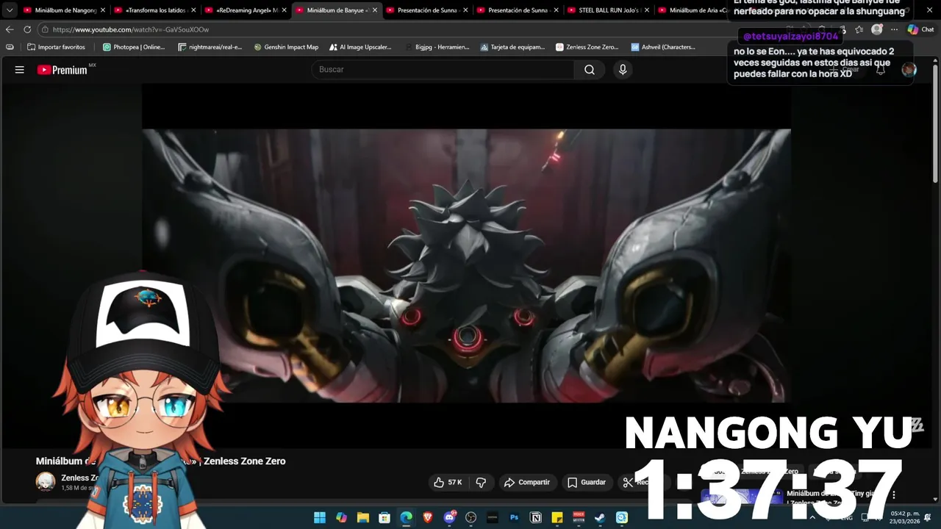This screenshot has height=529, width=941.
Task: Open the Bigjpg bookmark
Action: tap(437, 47)
